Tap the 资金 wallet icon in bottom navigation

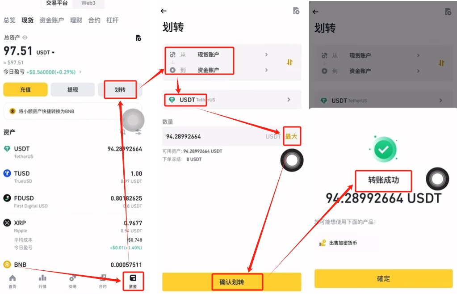pyautogui.click(x=133, y=278)
